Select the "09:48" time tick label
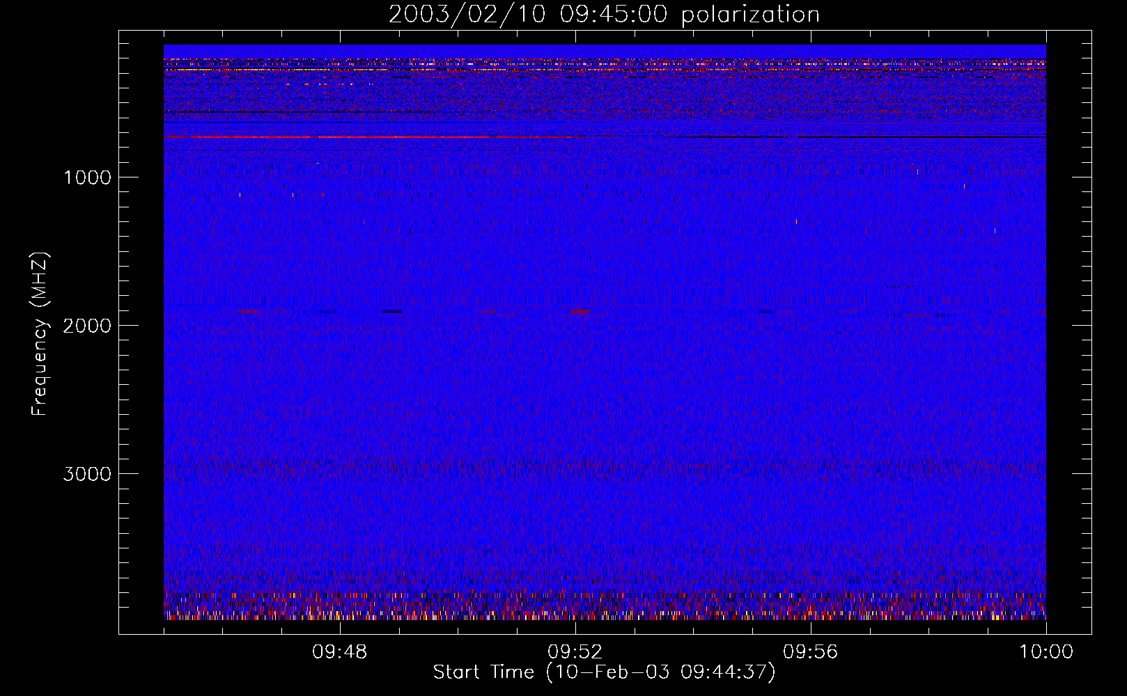The height and width of the screenshot is (696, 1127). (340, 652)
